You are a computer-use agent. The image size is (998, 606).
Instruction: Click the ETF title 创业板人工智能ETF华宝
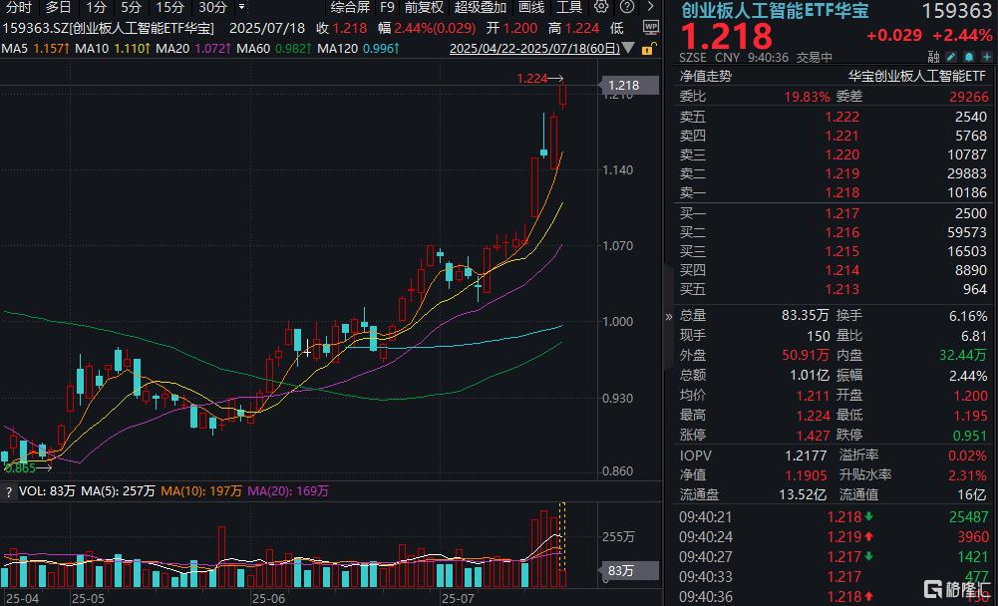(x=775, y=10)
